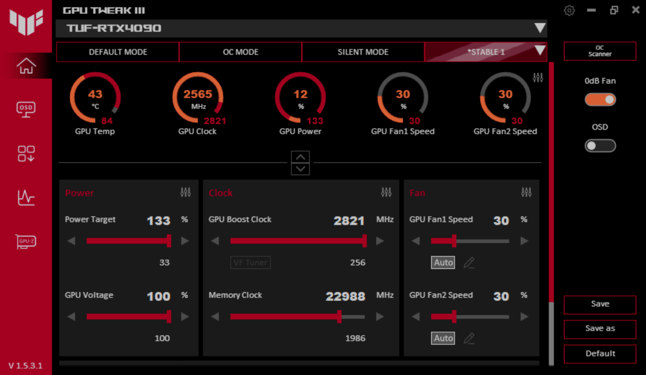Screen dimensions: 646x375
Task: Click the Memory Clock value 22988
Action: pos(346,296)
